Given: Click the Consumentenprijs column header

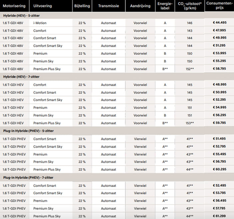Looking at the screenshot, I should pos(219,6).
